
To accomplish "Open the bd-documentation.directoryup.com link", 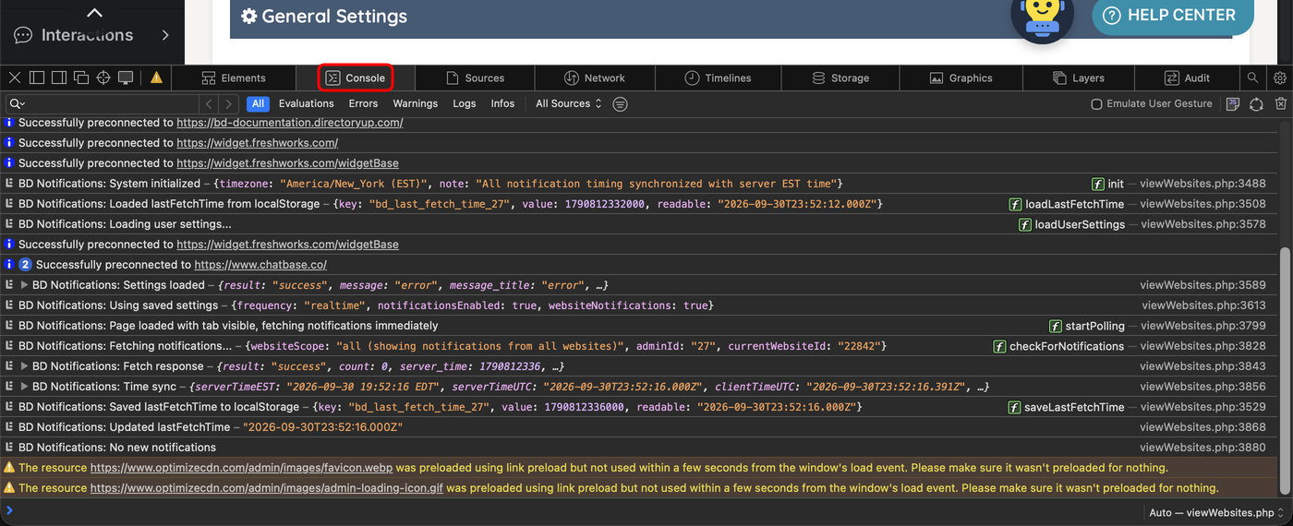I will (289, 123).
